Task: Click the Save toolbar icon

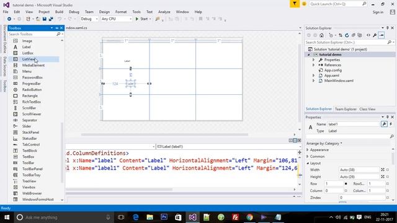Action: 44,19
